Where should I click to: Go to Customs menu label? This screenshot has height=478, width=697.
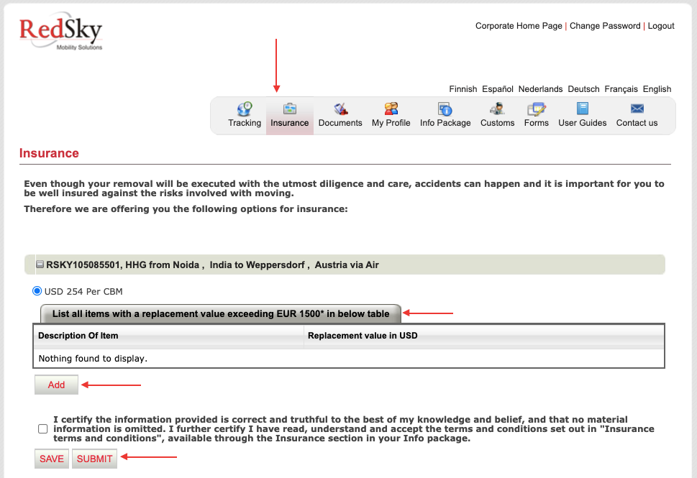pos(497,123)
